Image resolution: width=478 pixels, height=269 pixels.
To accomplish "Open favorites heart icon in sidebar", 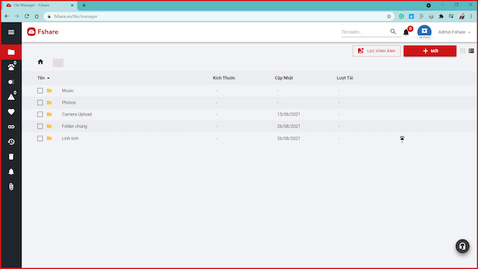I will point(11,112).
